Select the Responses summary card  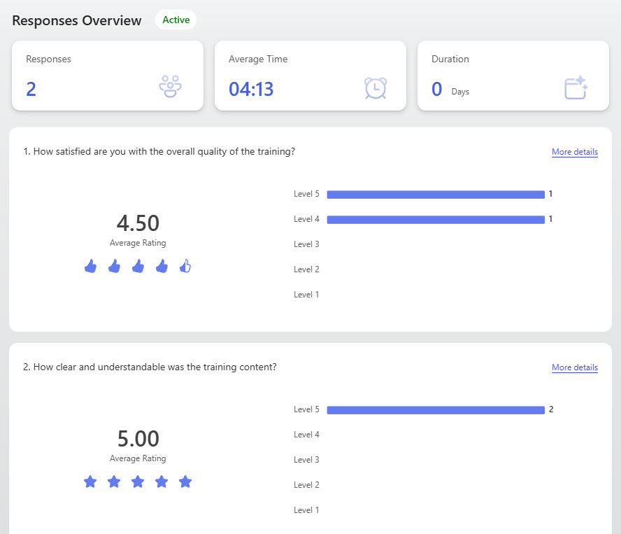tap(107, 76)
